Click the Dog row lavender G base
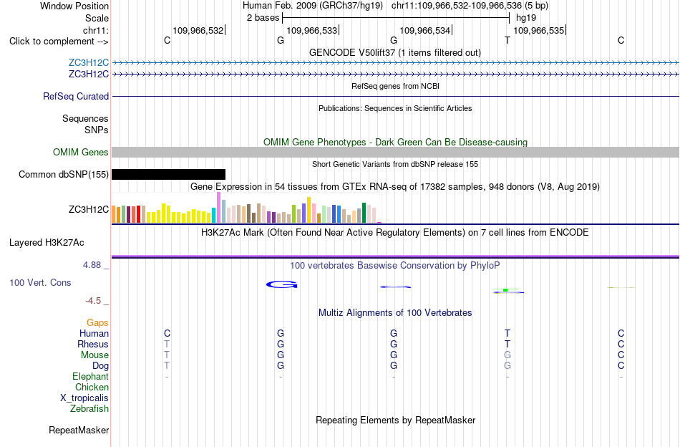The image size is (680, 447). pos(507,366)
